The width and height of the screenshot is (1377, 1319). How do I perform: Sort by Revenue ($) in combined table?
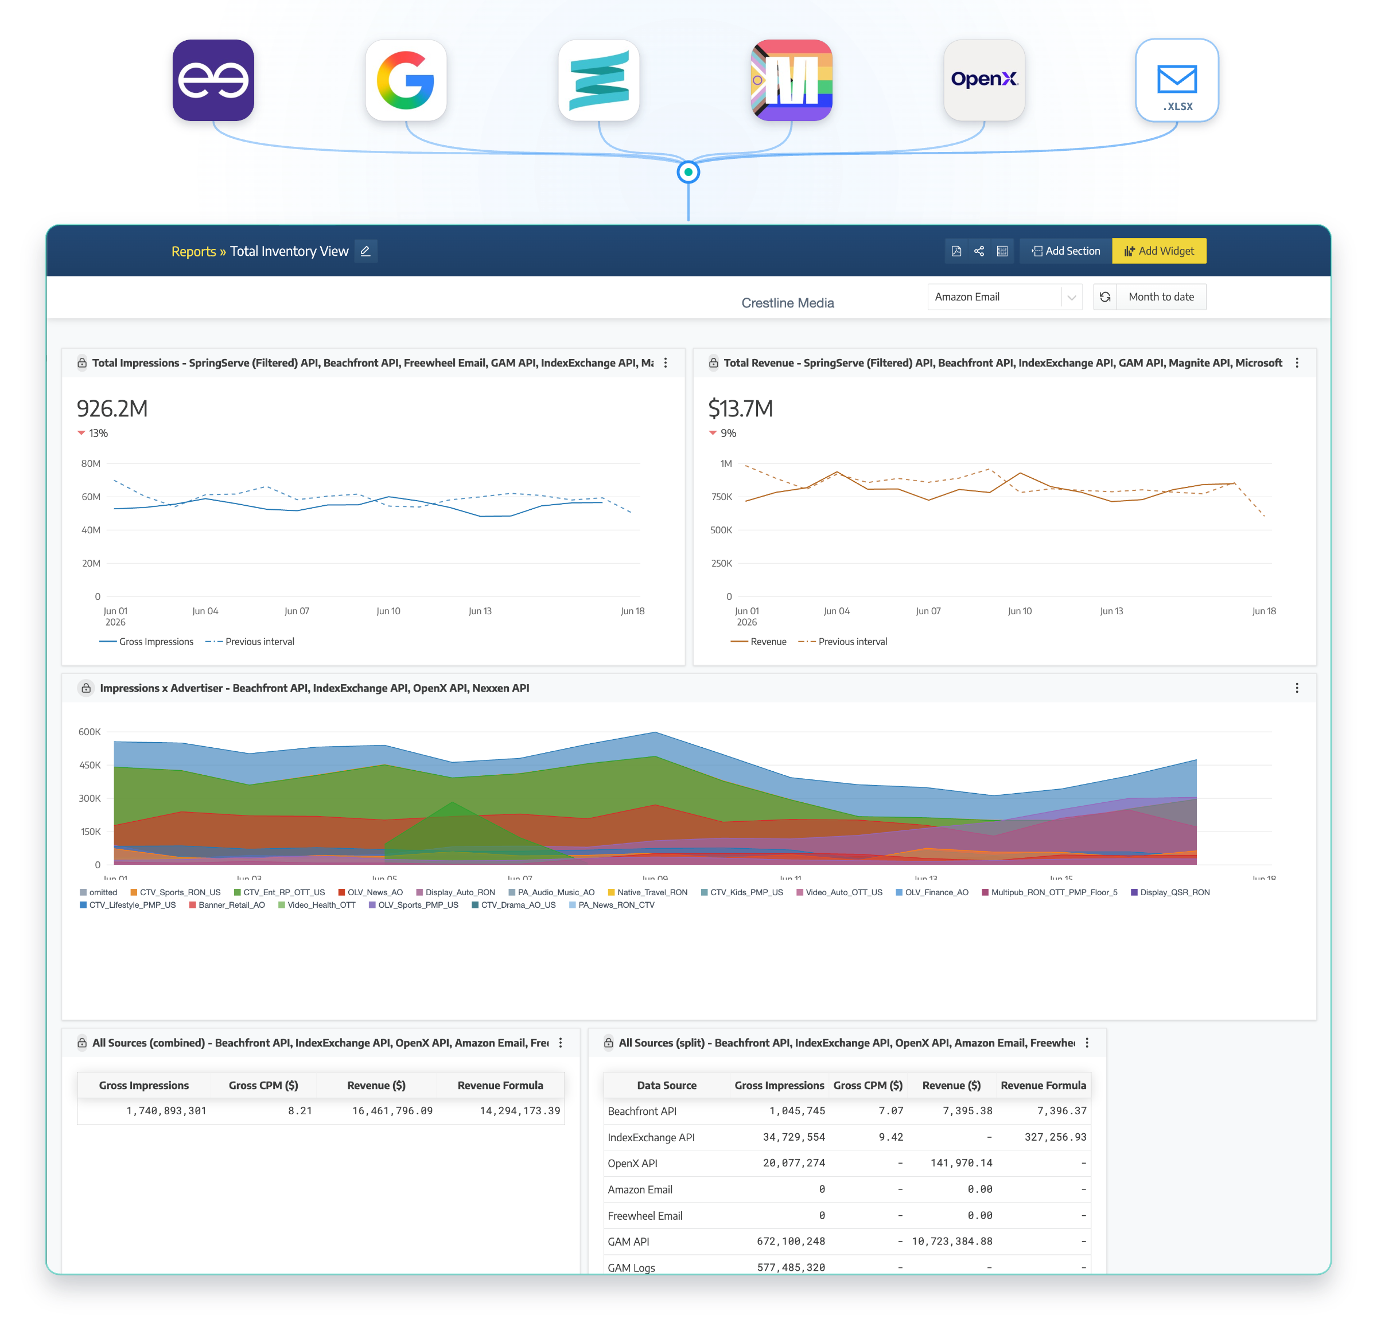(376, 1085)
